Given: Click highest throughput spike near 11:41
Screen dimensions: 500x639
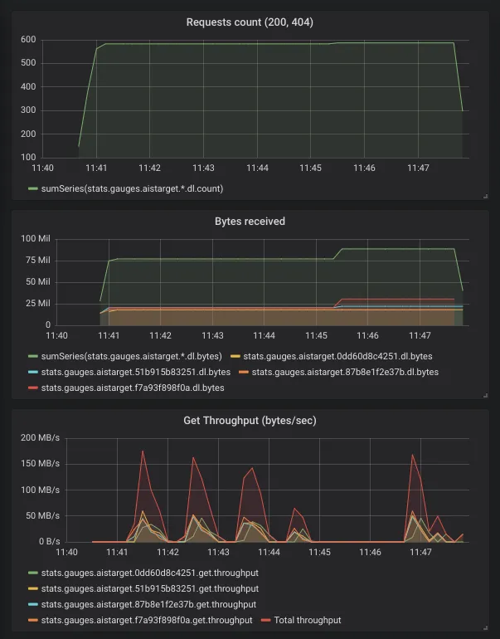Looking at the screenshot, I should 143,451.
